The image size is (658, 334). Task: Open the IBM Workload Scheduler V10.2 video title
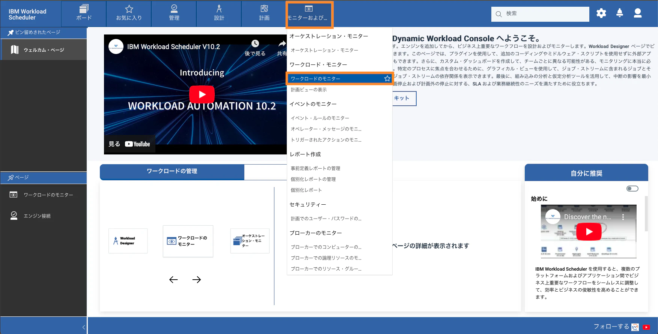point(173,47)
